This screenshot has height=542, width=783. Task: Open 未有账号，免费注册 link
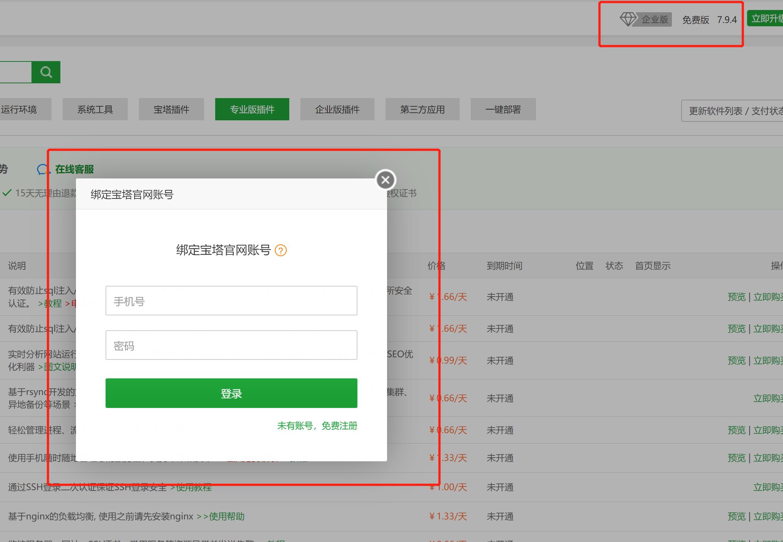317,426
